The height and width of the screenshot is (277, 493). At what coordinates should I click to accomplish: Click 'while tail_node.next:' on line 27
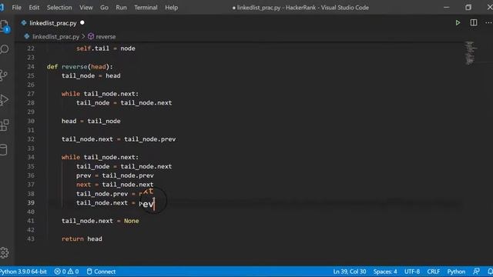[x=100, y=94]
